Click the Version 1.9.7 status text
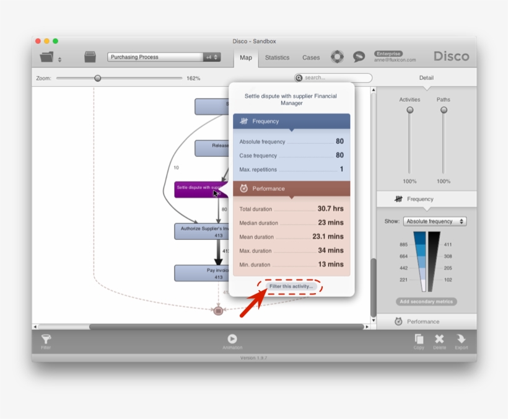This screenshot has height=419, width=508. [x=253, y=358]
